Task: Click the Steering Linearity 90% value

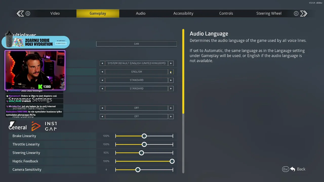Action: pyautogui.click(x=106, y=153)
